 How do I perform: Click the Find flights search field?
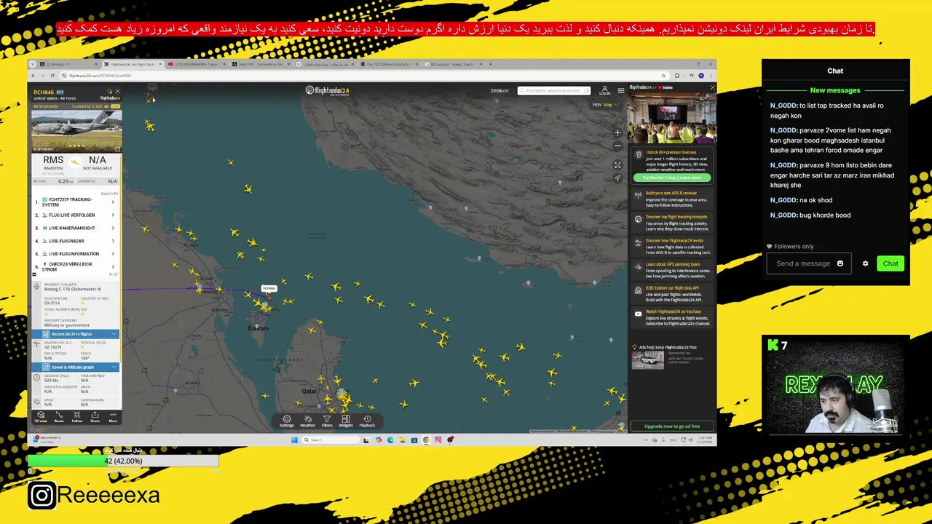coord(553,91)
